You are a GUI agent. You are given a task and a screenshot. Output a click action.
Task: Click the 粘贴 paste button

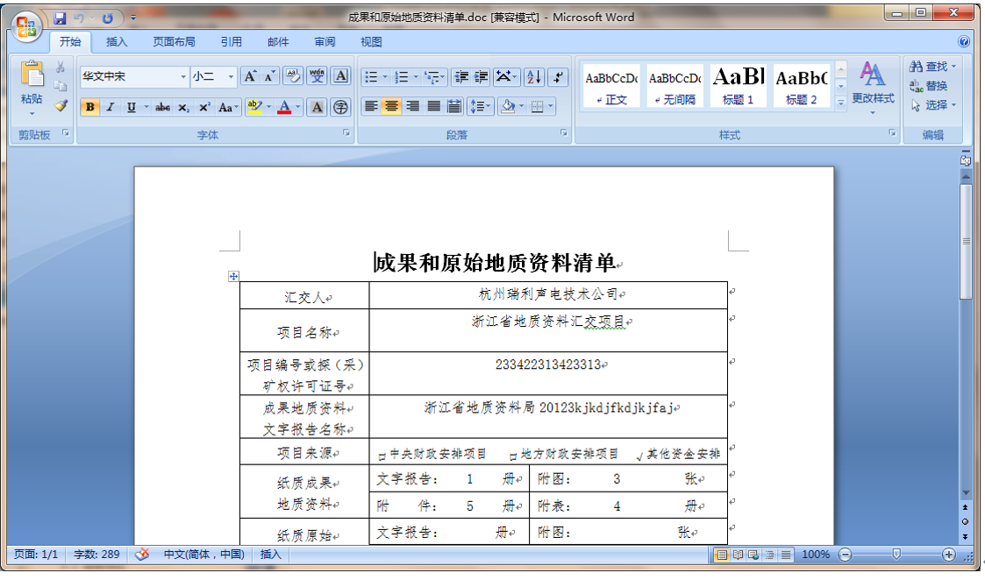coord(32,88)
